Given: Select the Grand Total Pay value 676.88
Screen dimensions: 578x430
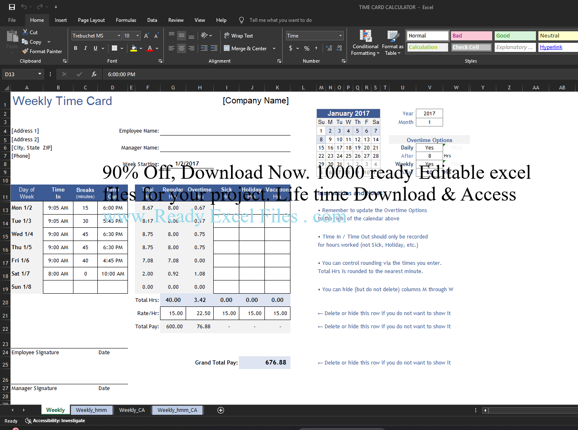Looking at the screenshot, I should pyautogui.click(x=264, y=362).
